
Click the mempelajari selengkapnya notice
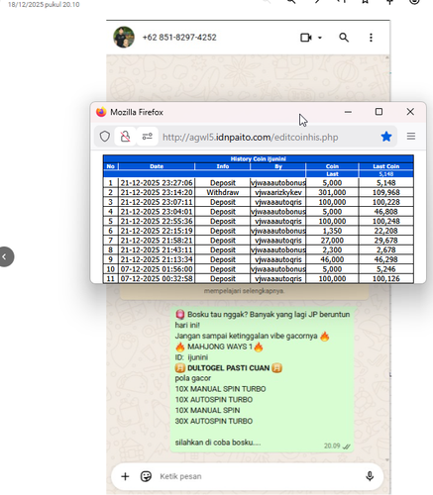coord(244,291)
